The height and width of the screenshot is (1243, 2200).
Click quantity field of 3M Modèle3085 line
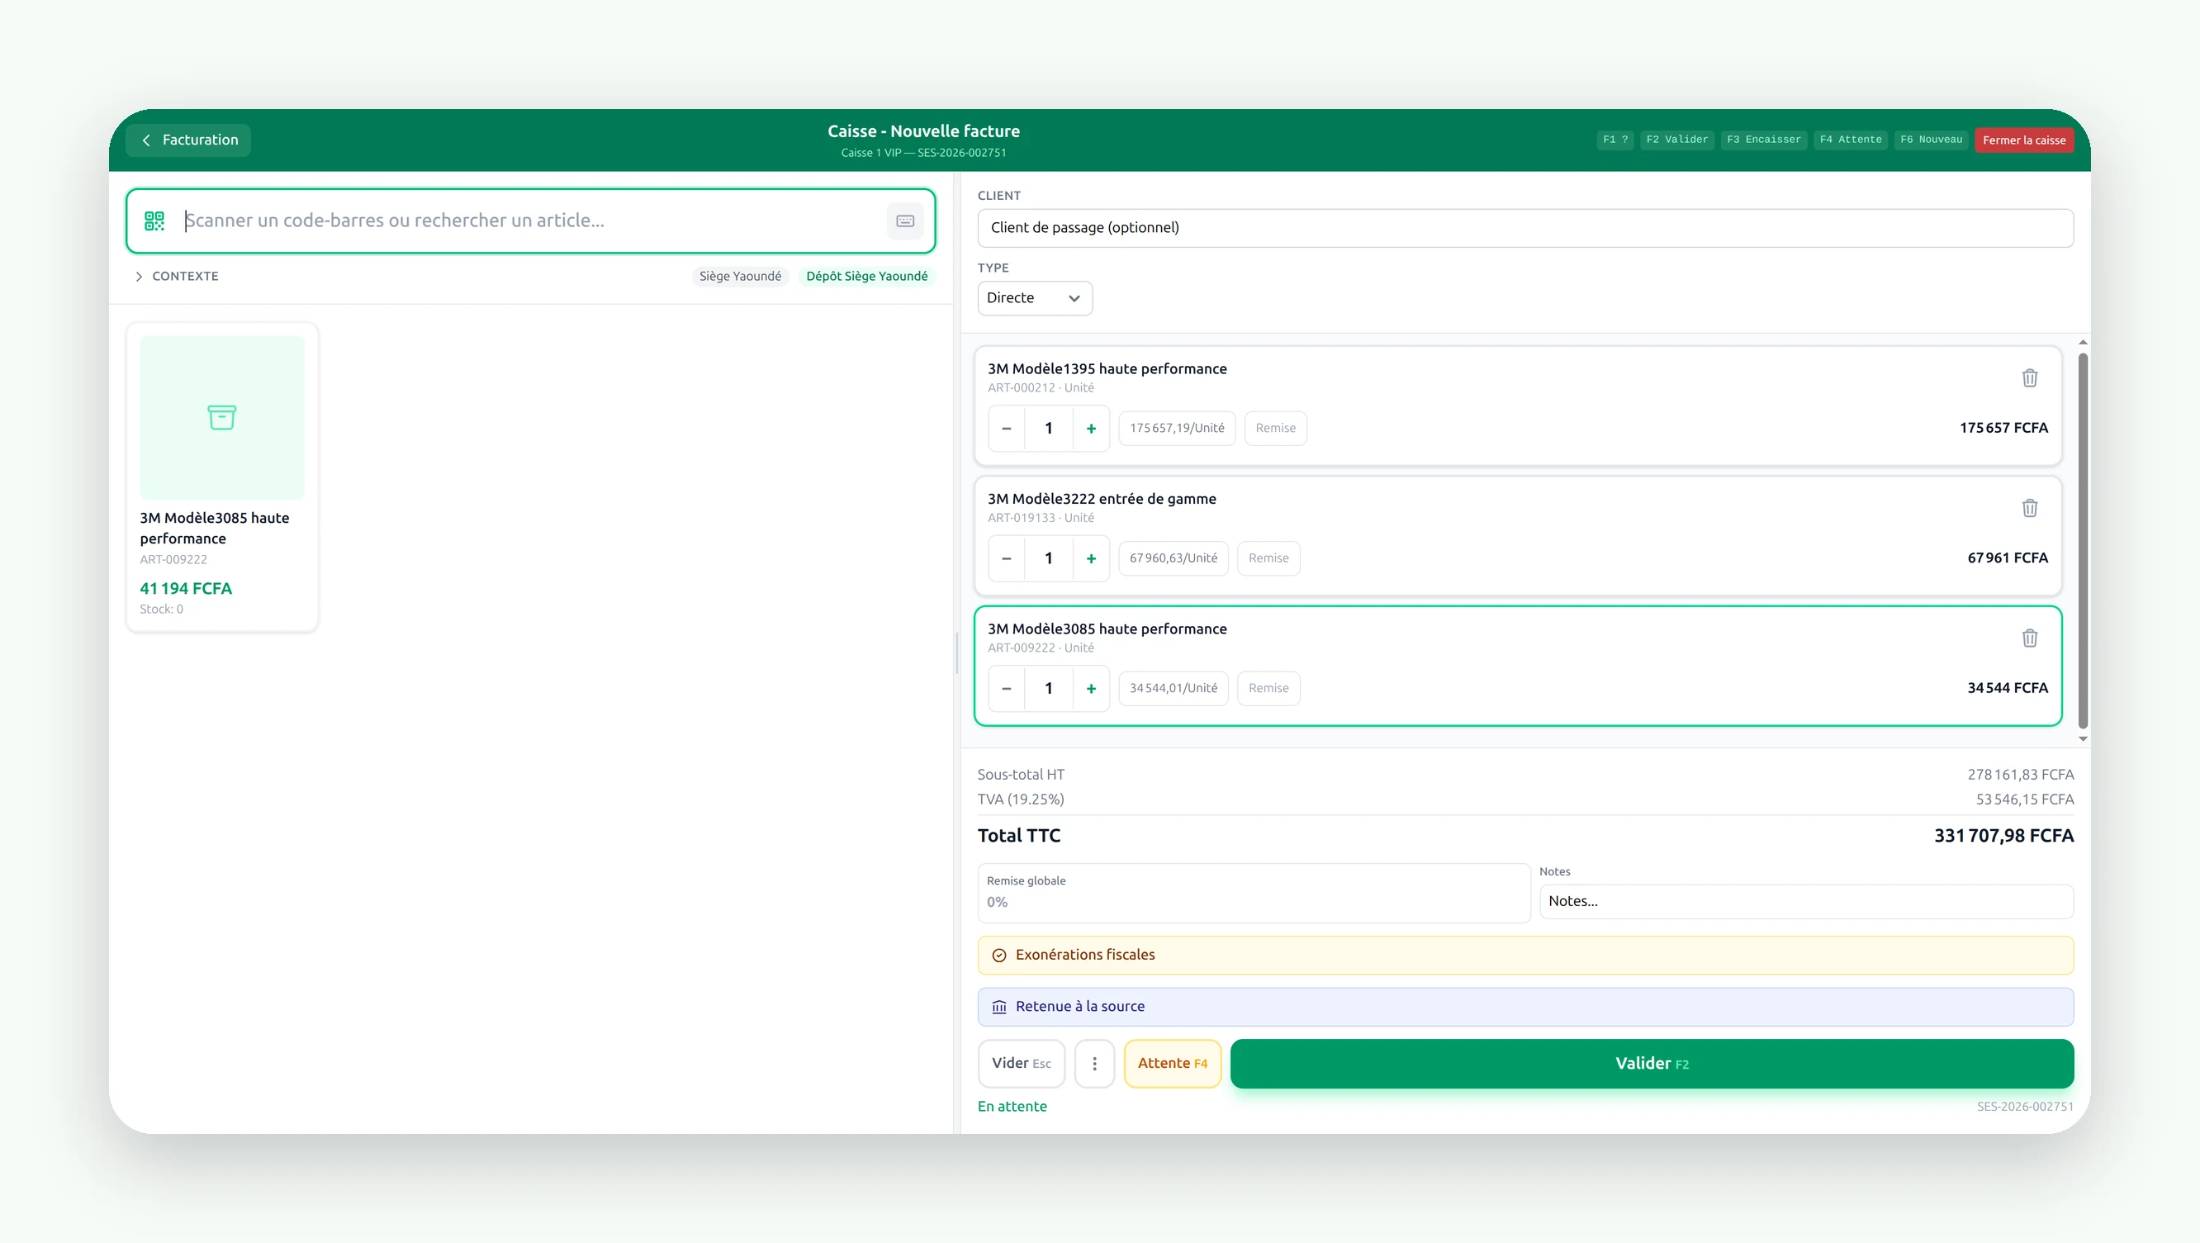1049,688
